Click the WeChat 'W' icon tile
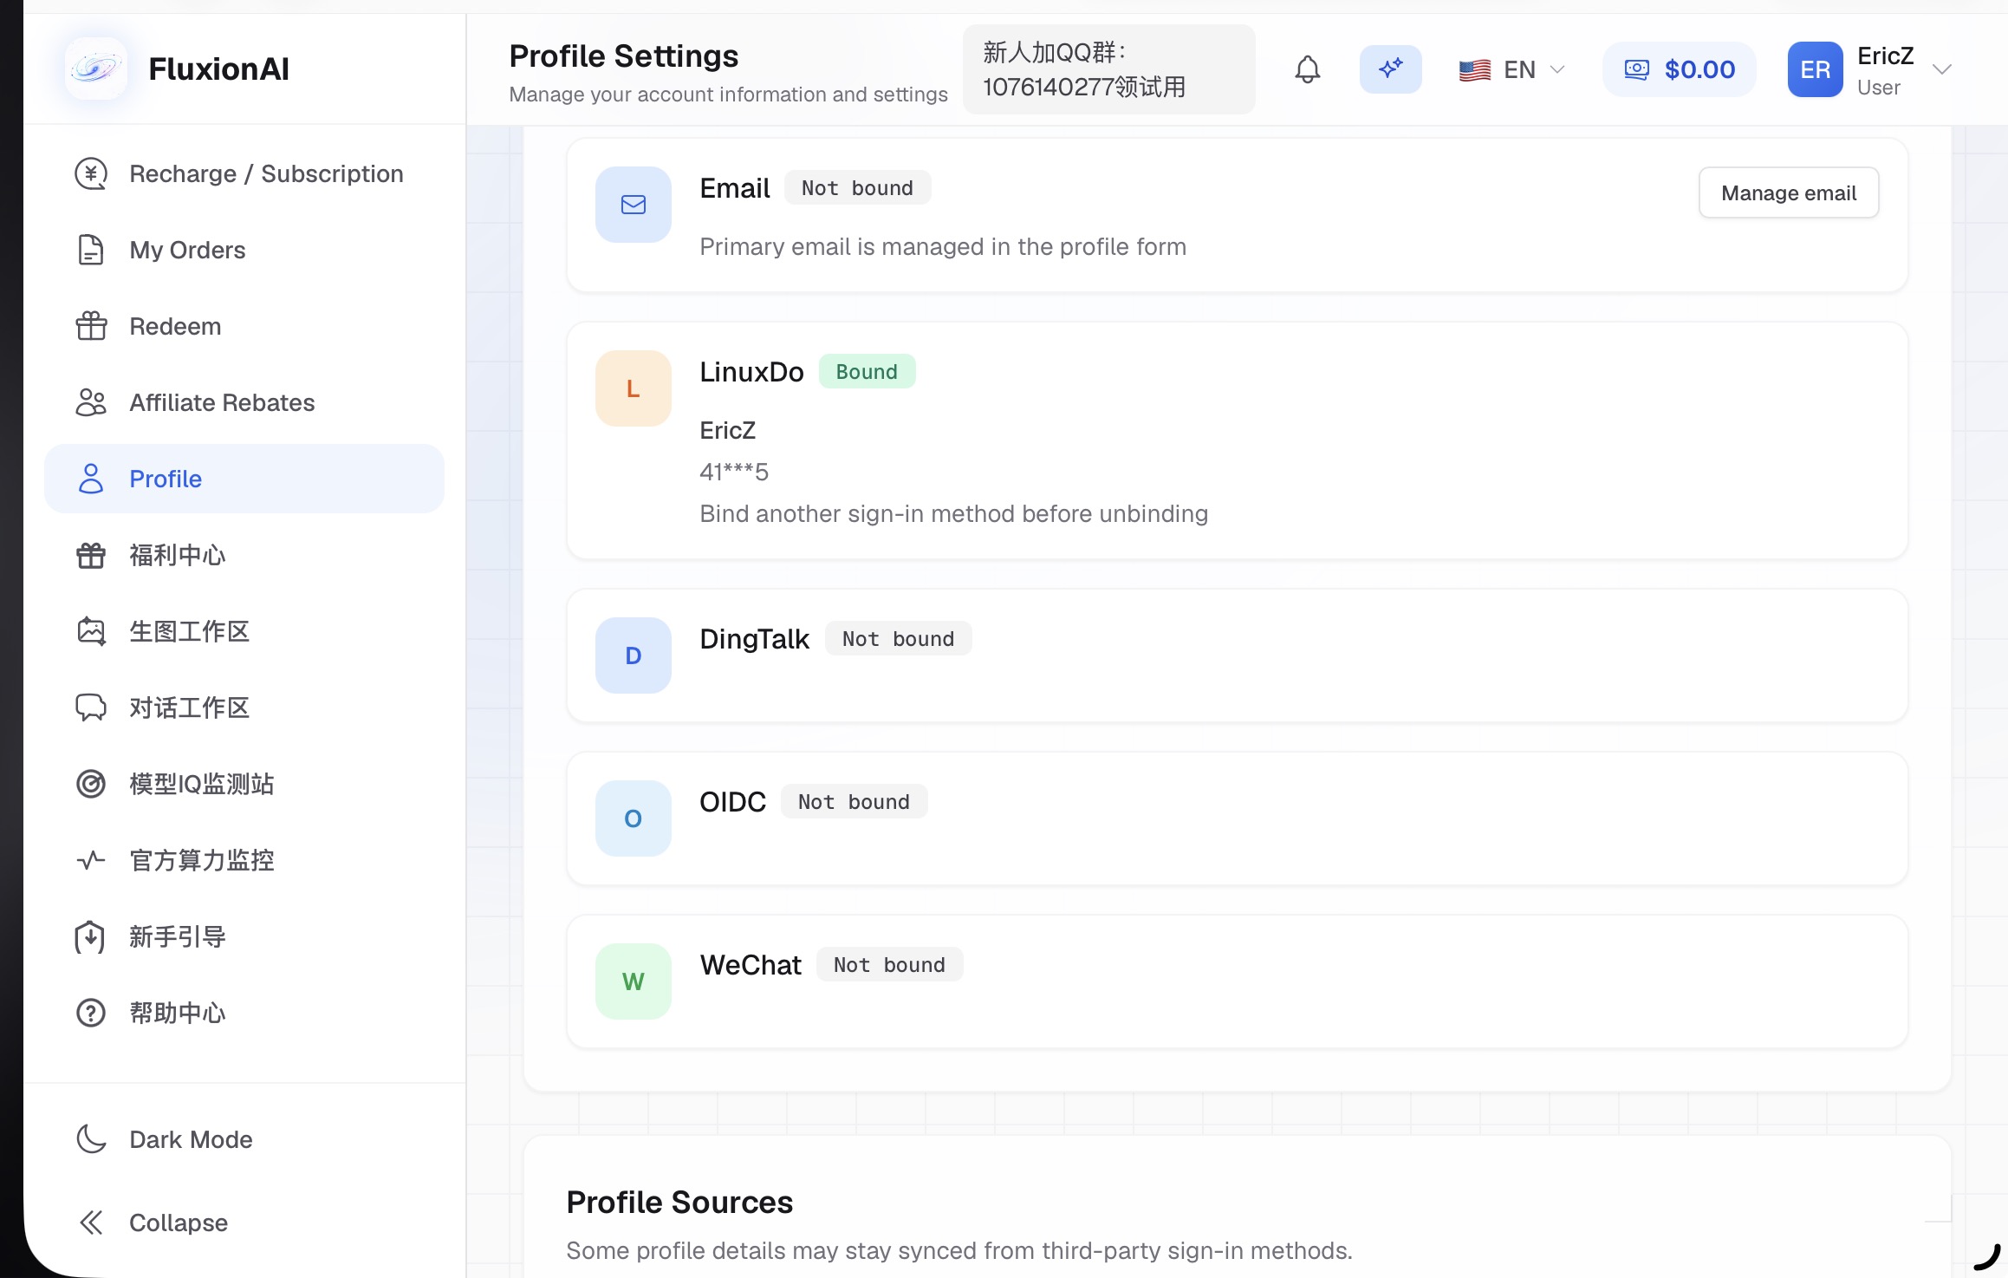This screenshot has height=1278, width=2008. (x=634, y=981)
